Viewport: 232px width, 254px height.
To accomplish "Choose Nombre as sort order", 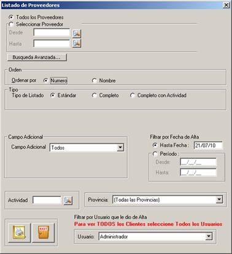I will (x=94, y=80).
